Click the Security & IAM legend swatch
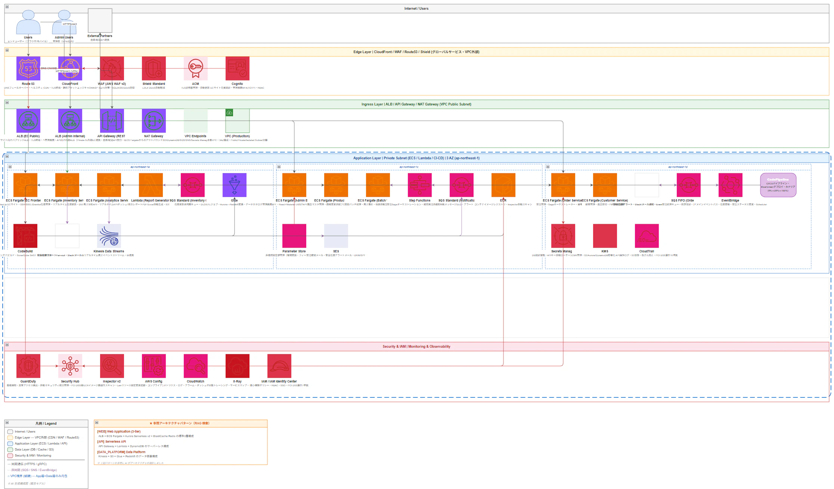The height and width of the screenshot is (489, 834). point(10,456)
